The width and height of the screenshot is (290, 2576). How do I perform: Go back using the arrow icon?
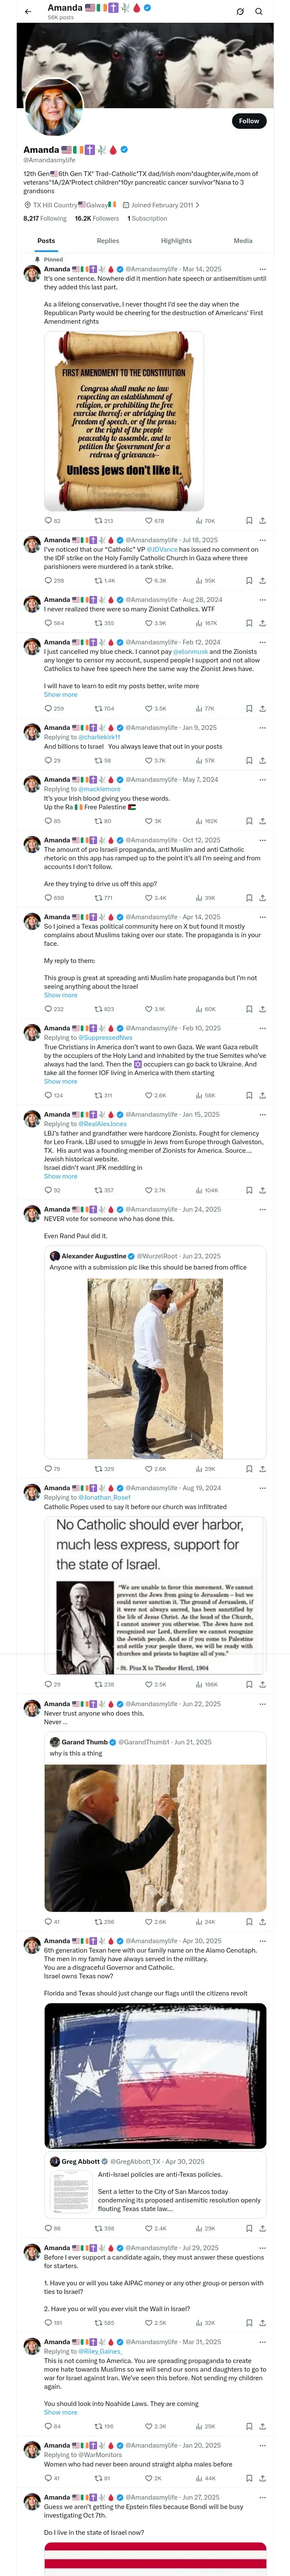point(28,11)
